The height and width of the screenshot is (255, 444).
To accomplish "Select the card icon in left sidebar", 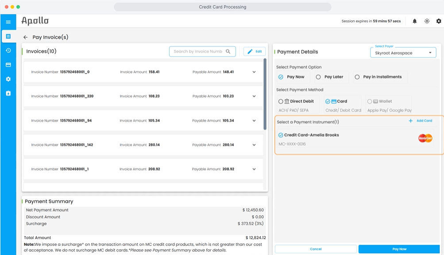I will [x=8, y=65].
